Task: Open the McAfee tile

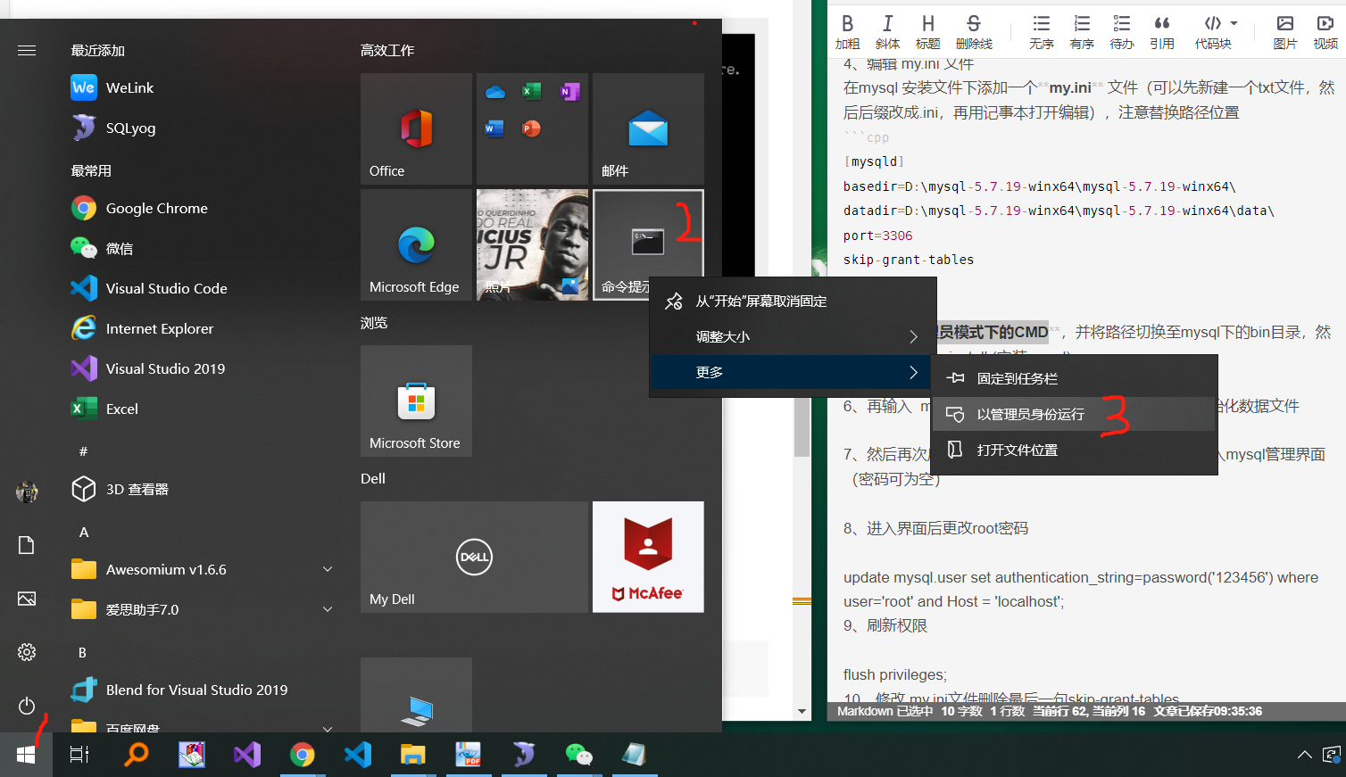Action: pos(648,557)
